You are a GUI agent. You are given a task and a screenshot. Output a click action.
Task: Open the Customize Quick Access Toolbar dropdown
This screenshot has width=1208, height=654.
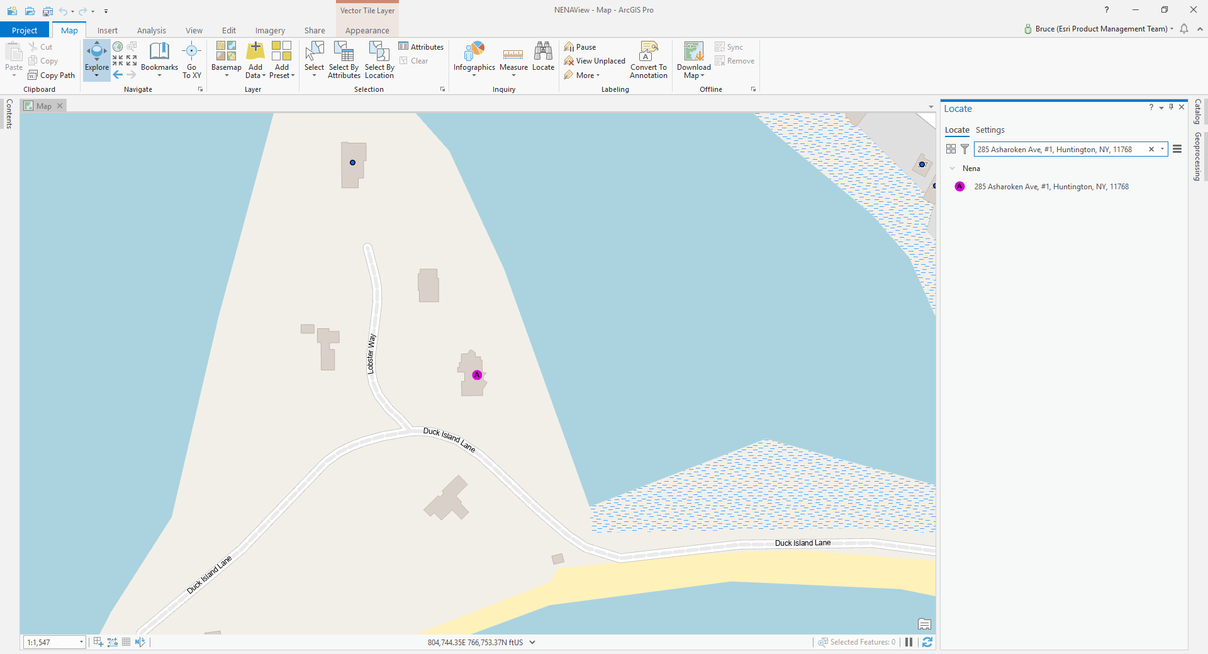(x=106, y=11)
